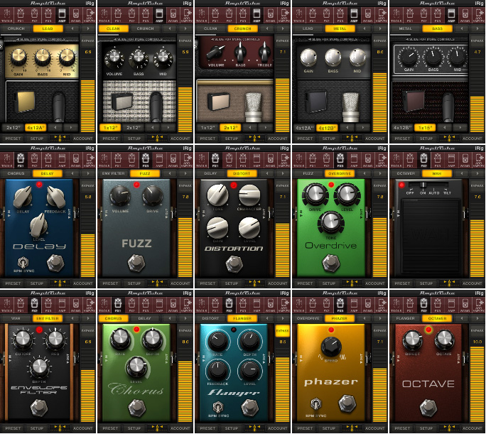
Task: Toggle the highlighted BYPASS on Flanger screen
Action: pos(282,330)
